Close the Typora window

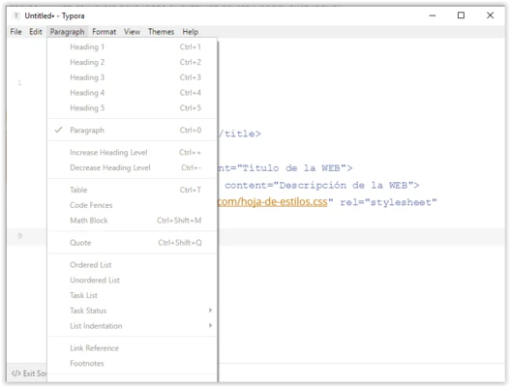pyautogui.click(x=490, y=15)
